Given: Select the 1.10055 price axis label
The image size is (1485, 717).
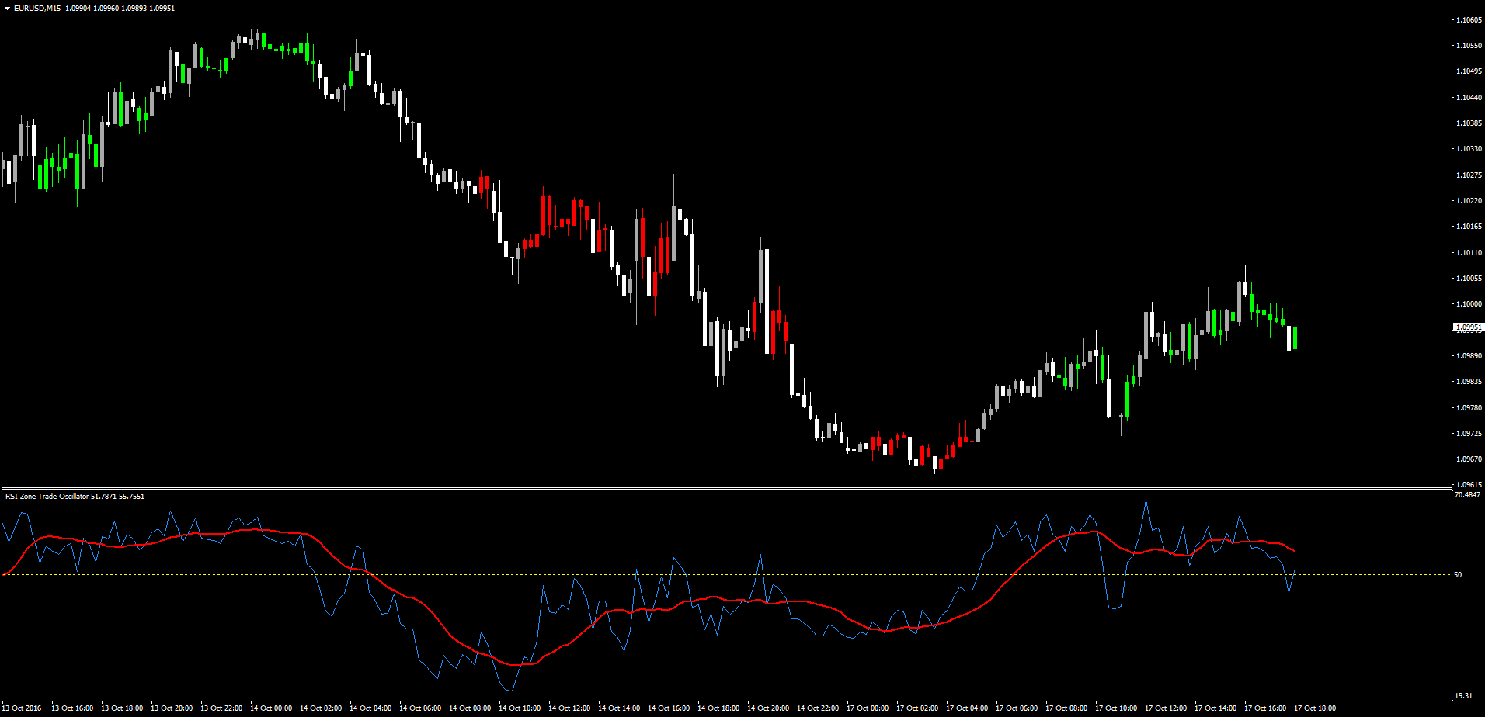Looking at the screenshot, I should (x=1469, y=278).
